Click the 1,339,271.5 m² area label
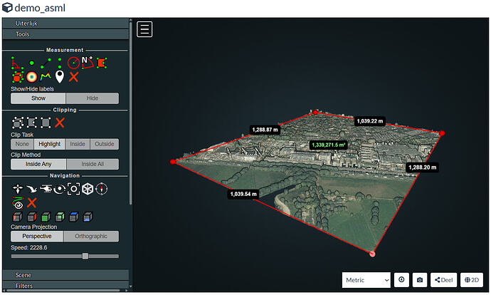This screenshot has height=295, width=491. tap(328, 145)
